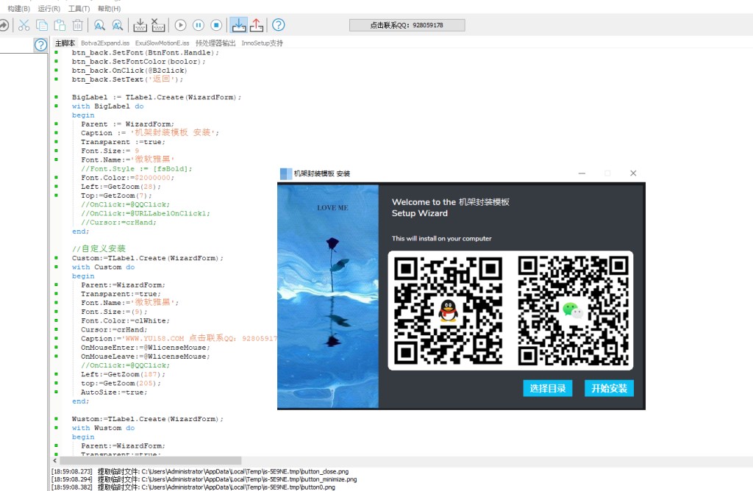Open the help question mark in toolbar

(x=279, y=25)
